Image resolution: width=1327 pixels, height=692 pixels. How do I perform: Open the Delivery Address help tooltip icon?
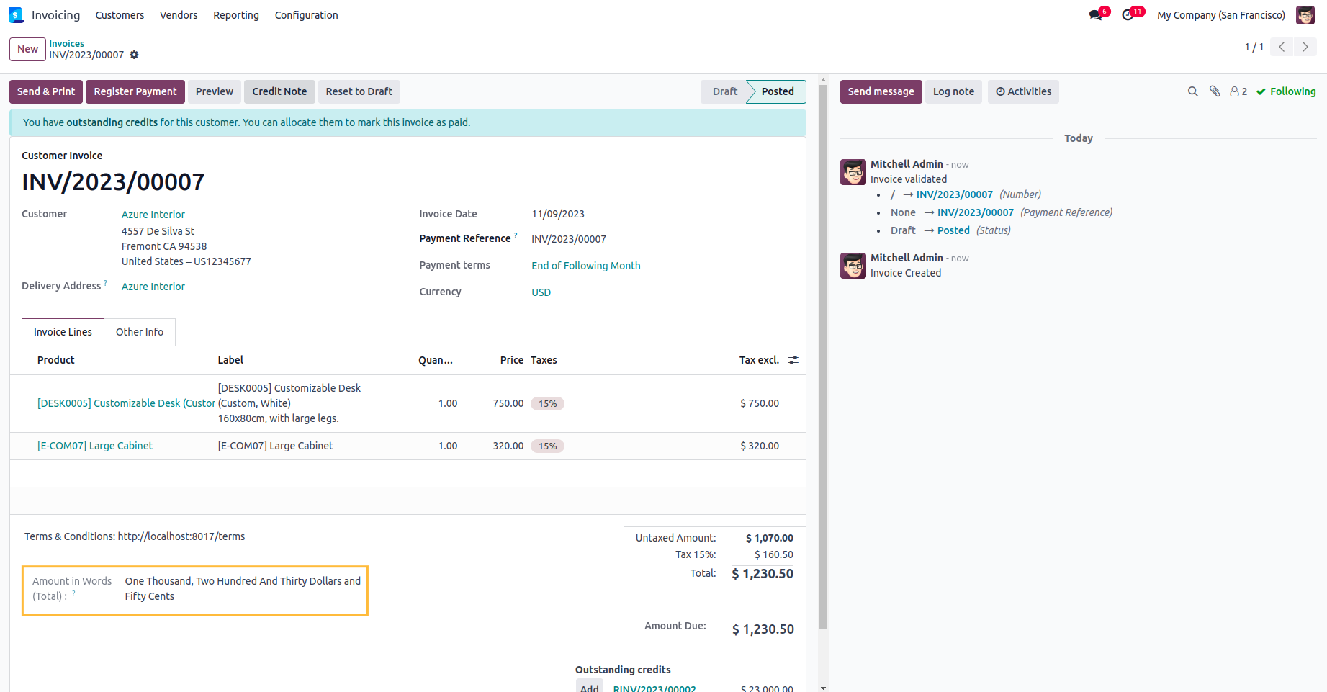[x=106, y=283]
